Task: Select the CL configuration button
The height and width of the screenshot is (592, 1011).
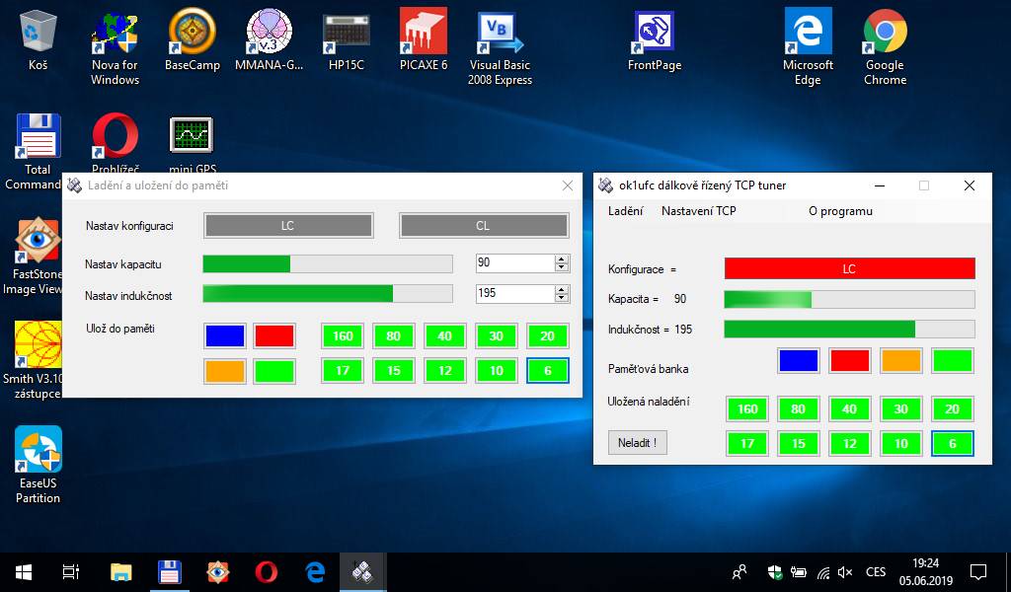Action: (x=483, y=226)
